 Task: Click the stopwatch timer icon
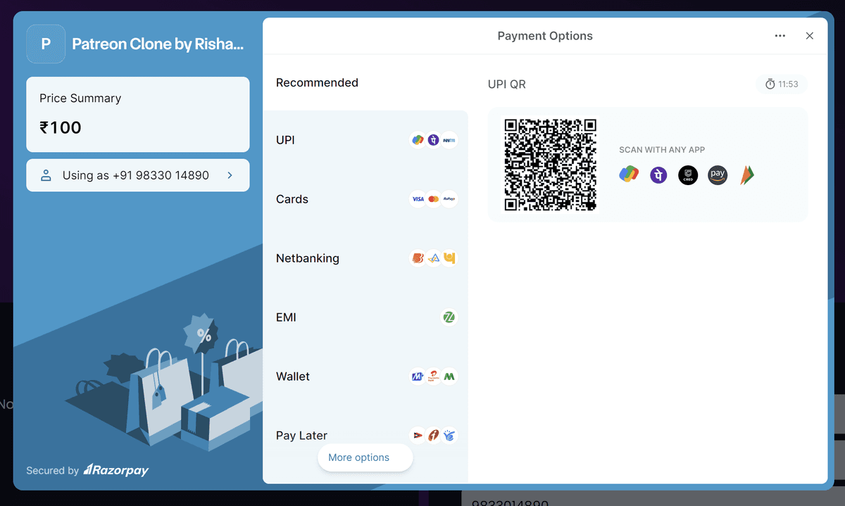click(x=770, y=84)
